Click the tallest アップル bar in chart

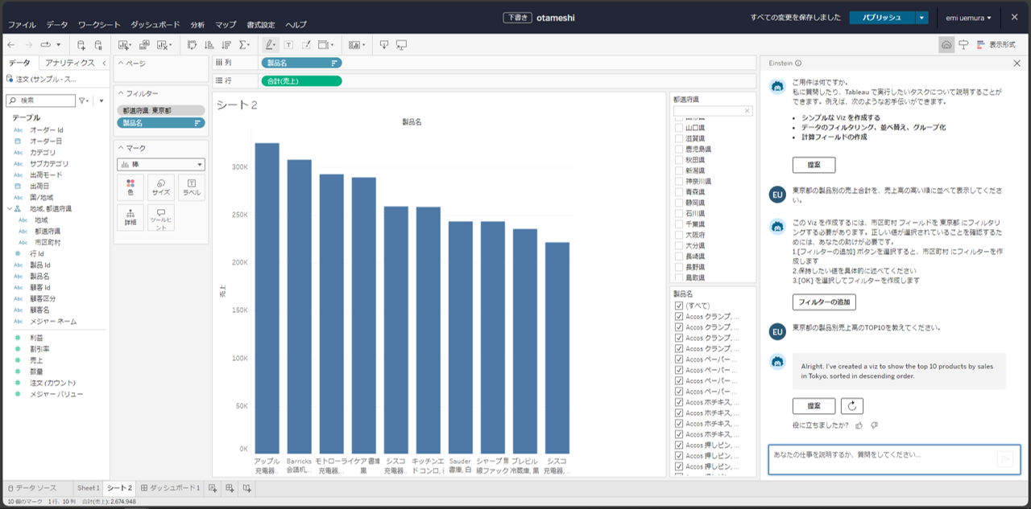point(267,298)
